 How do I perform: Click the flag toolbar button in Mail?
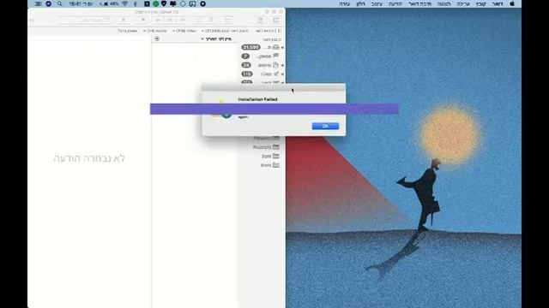[x=143, y=21]
